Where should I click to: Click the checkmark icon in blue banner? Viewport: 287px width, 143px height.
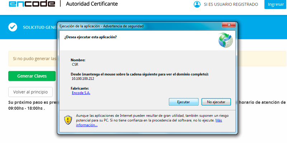coord(13,27)
